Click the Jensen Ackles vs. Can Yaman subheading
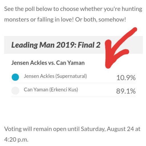 coord(48,63)
